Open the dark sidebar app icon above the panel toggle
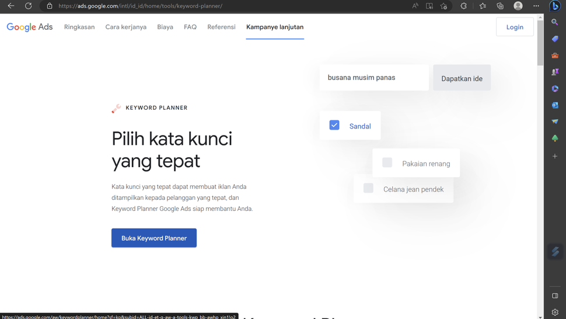Viewport: 566px width, 319px height. click(x=555, y=251)
